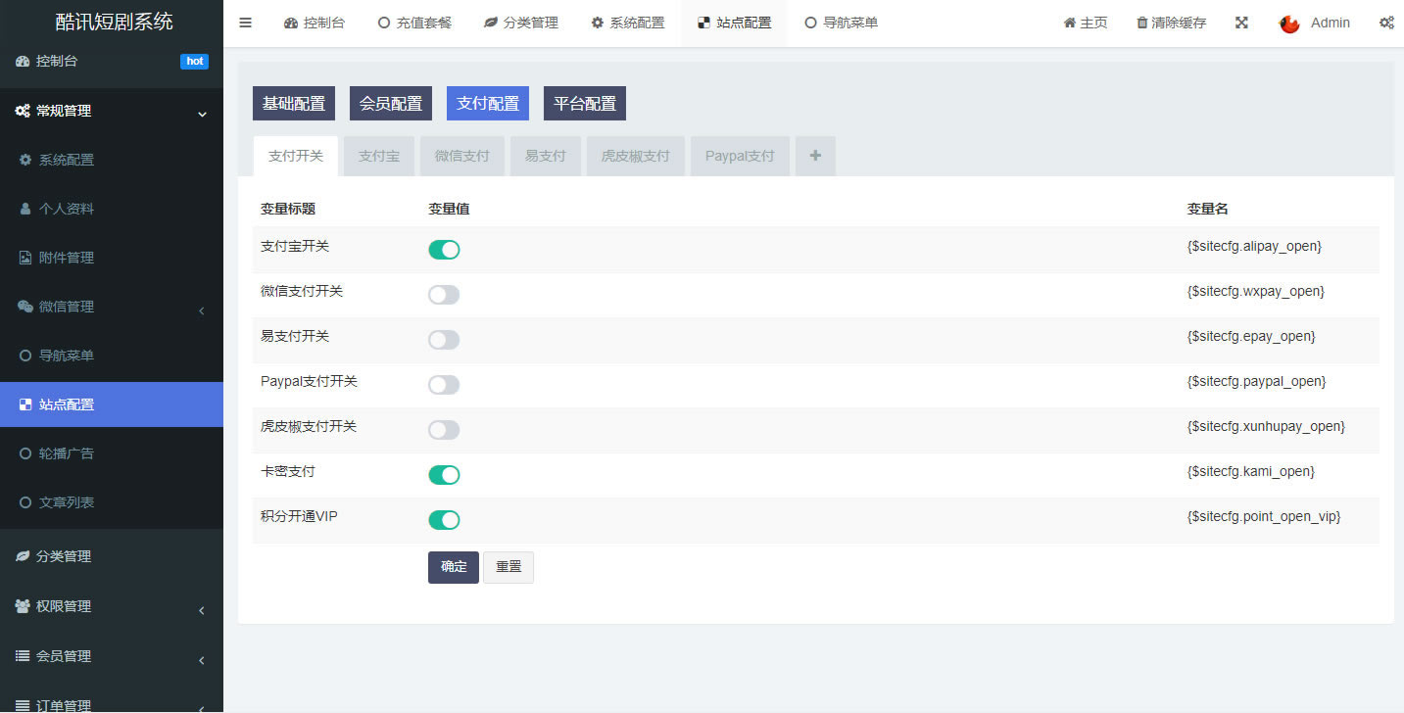Image resolution: width=1404 pixels, height=713 pixels.
Task: Click the circle icon beside sidebar 导航菜单
Action: pyautogui.click(x=25, y=356)
